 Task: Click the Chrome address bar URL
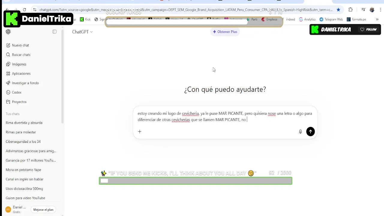[186, 10]
